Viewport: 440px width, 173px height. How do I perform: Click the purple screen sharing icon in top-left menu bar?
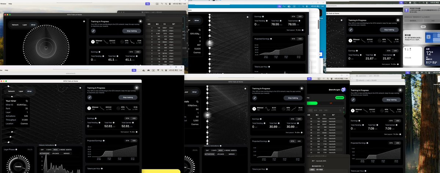[148, 4]
